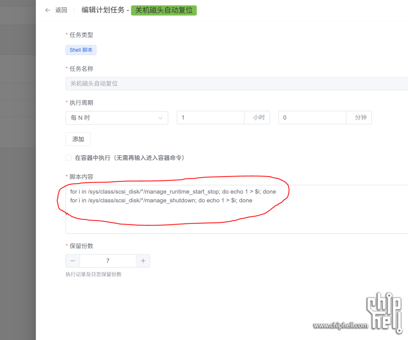Click the back arrow icon
This screenshot has width=408, height=340.
(x=48, y=10)
